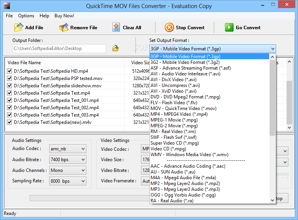This screenshot has height=220, width=298.
Task: Choose DVD - DVD Mpeg2 Format
Action: [x=210, y=97]
